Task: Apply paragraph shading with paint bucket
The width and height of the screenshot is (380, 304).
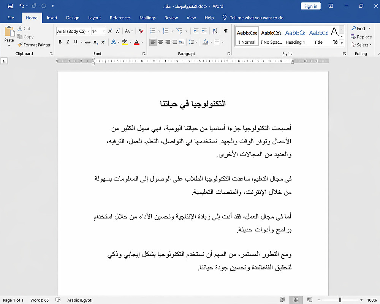Action: point(206,42)
